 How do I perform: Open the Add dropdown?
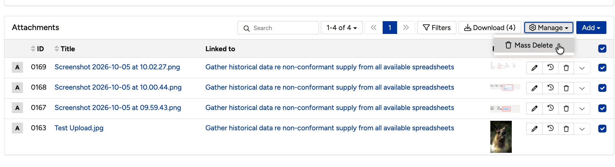coord(591,28)
